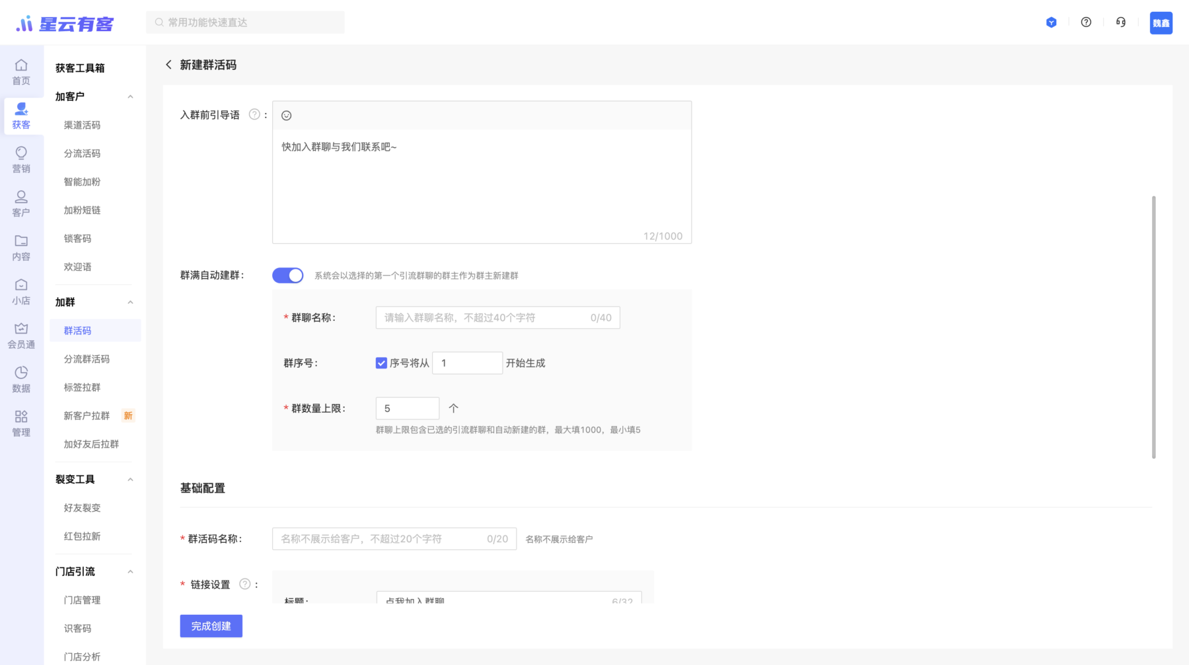Collapse the 加客户 menu section
Viewport: 1189px width, 665px height.
tap(130, 97)
